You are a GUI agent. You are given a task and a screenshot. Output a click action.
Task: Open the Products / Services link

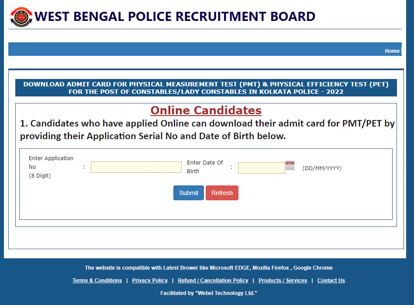(283, 281)
